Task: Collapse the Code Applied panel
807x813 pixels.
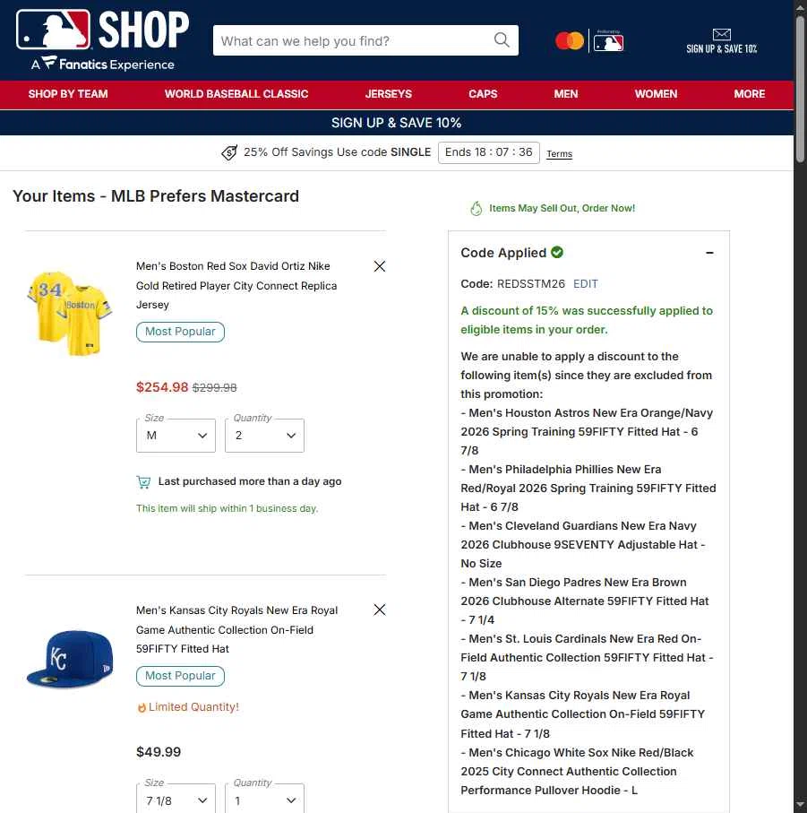Action: tap(709, 253)
